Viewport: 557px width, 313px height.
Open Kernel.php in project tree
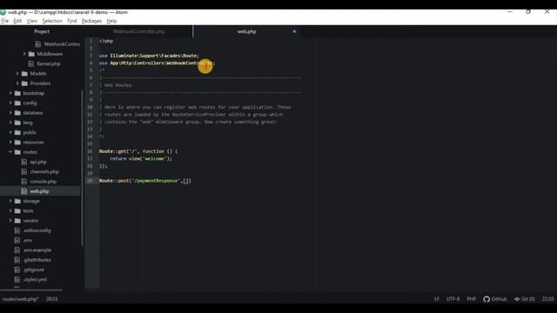coord(49,63)
